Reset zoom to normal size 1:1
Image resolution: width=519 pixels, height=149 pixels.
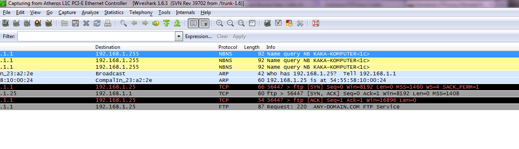click(241, 23)
